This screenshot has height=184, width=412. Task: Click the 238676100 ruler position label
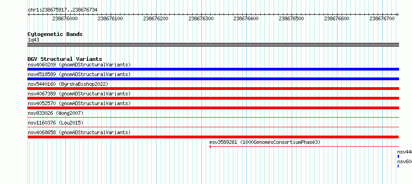click(111, 18)
